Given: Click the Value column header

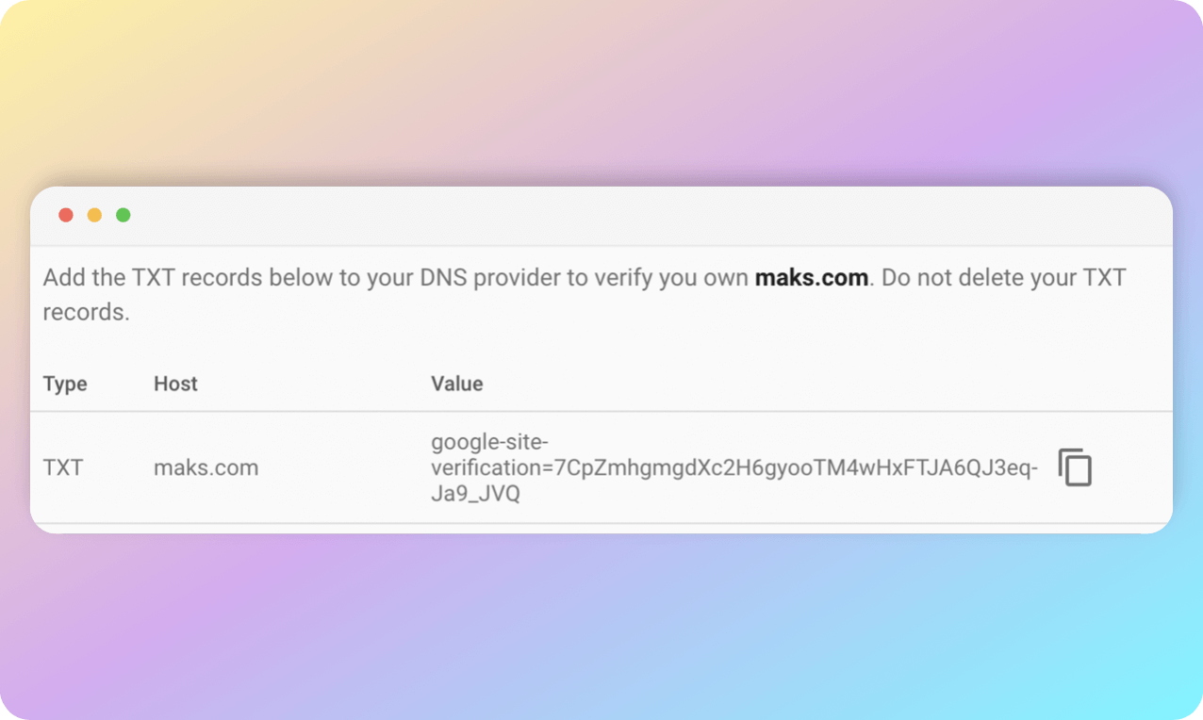Looking at the screenshot, I should click(457, 384).
